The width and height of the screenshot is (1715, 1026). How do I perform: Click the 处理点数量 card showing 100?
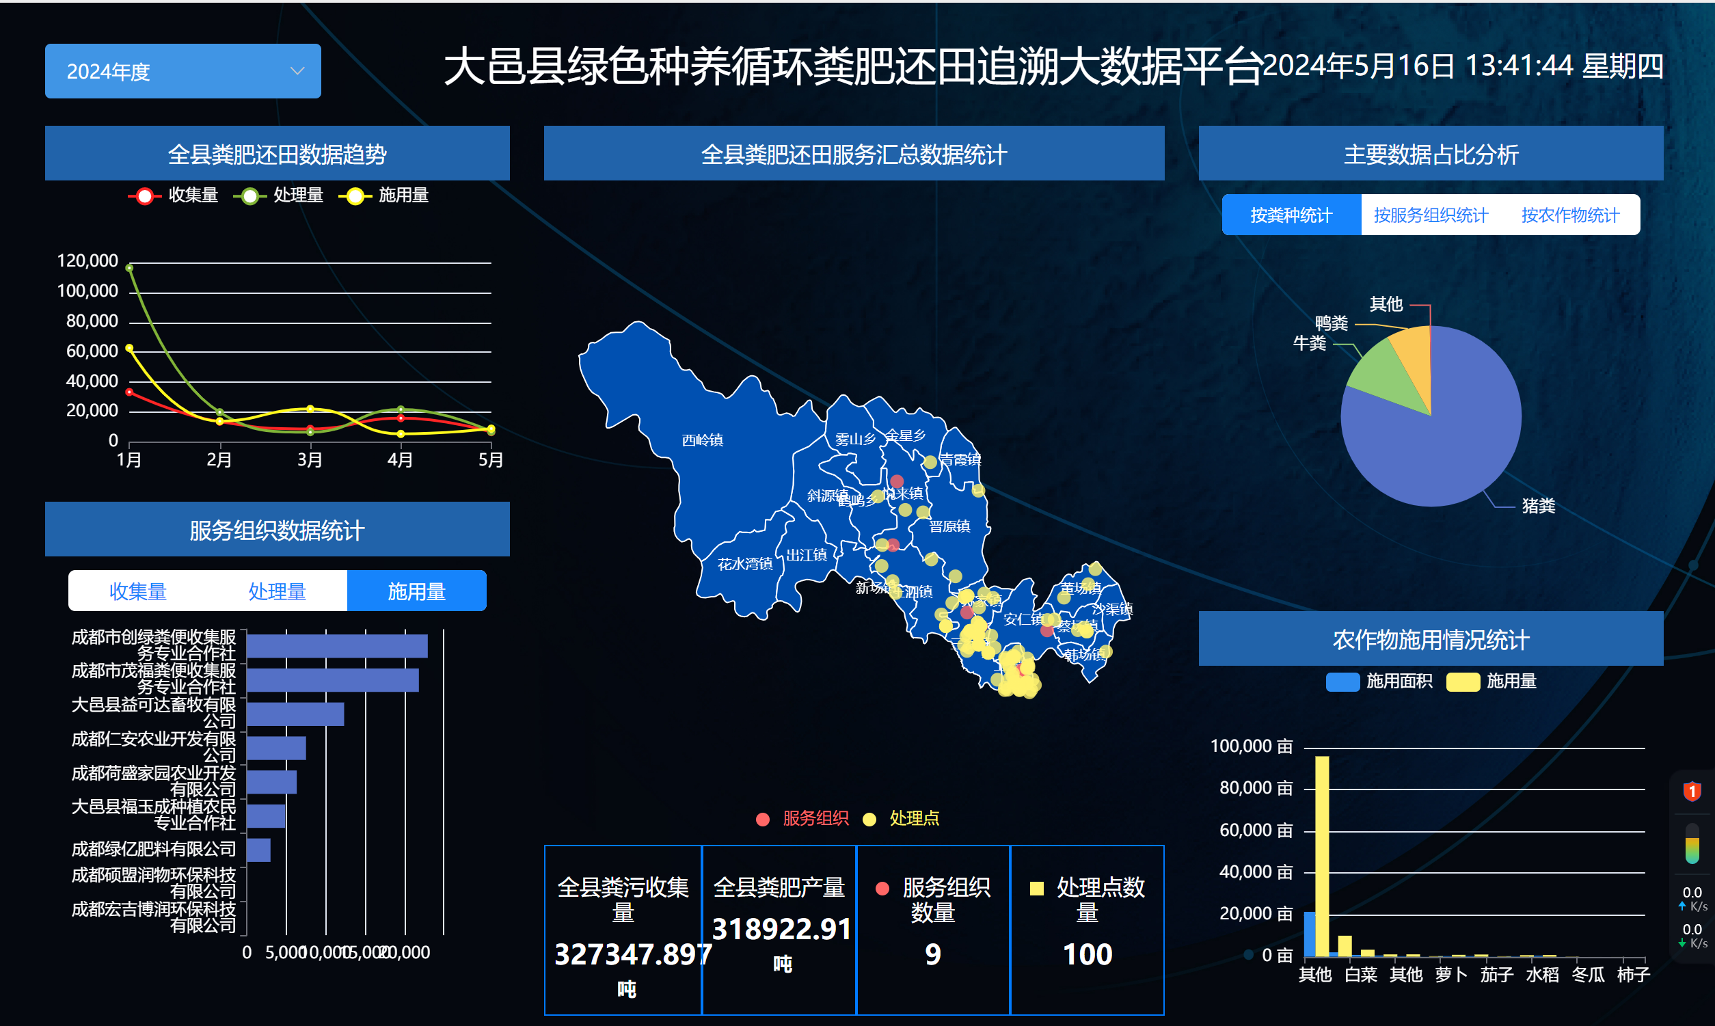tap(1088, 930)
